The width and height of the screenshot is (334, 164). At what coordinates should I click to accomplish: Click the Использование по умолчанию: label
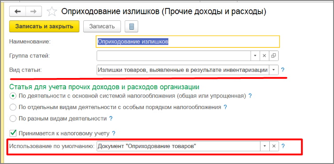pos(52,146)
